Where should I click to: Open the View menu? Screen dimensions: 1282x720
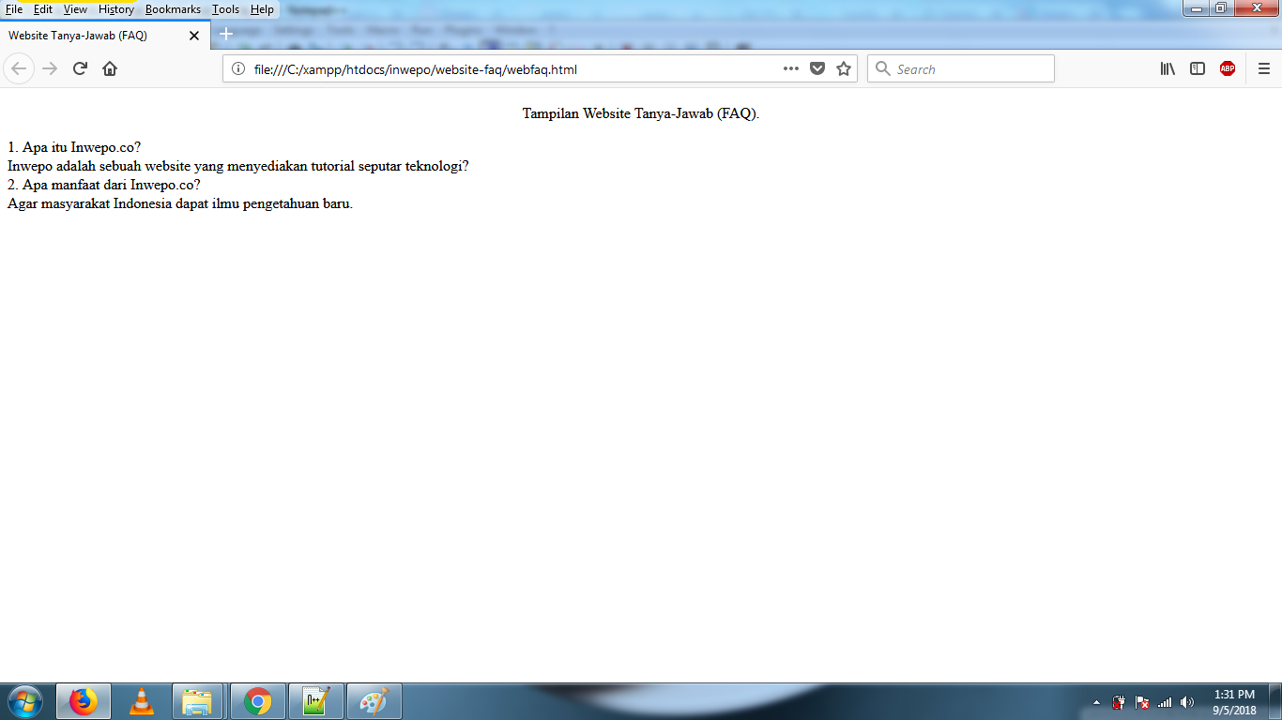[x=75, y=9]
